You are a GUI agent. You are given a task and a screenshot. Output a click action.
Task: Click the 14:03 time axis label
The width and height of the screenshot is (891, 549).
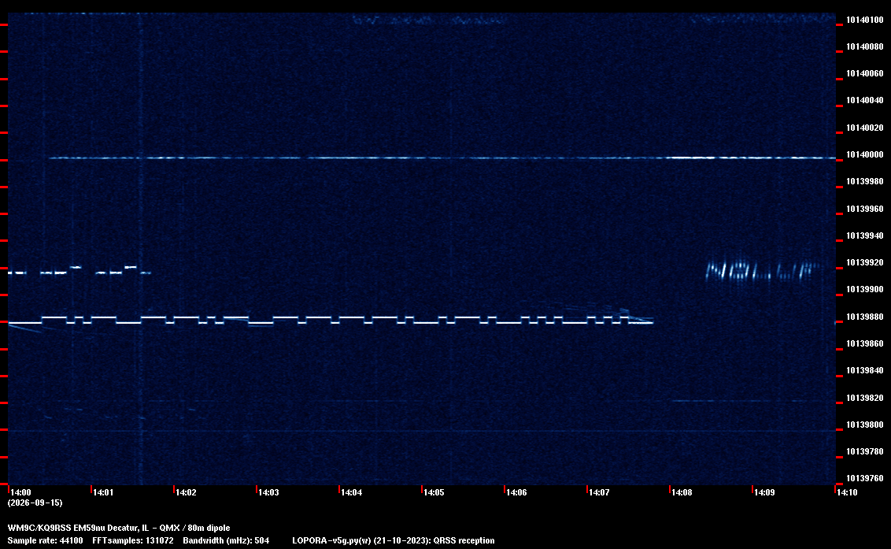click(268, 492)
